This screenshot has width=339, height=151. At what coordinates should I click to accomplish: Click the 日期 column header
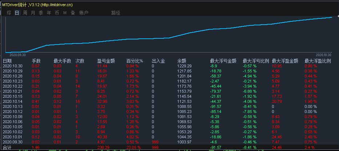[7, 61]
